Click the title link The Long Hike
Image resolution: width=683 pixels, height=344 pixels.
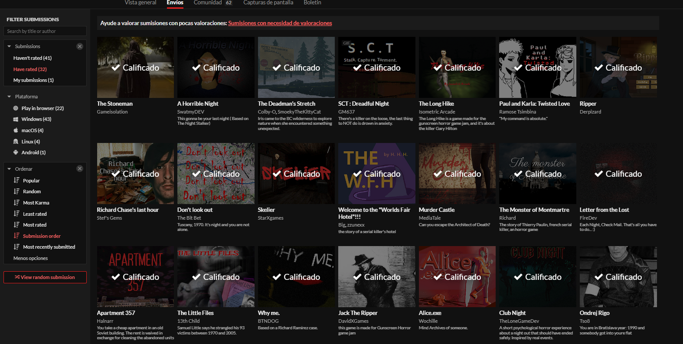[436, 104]
